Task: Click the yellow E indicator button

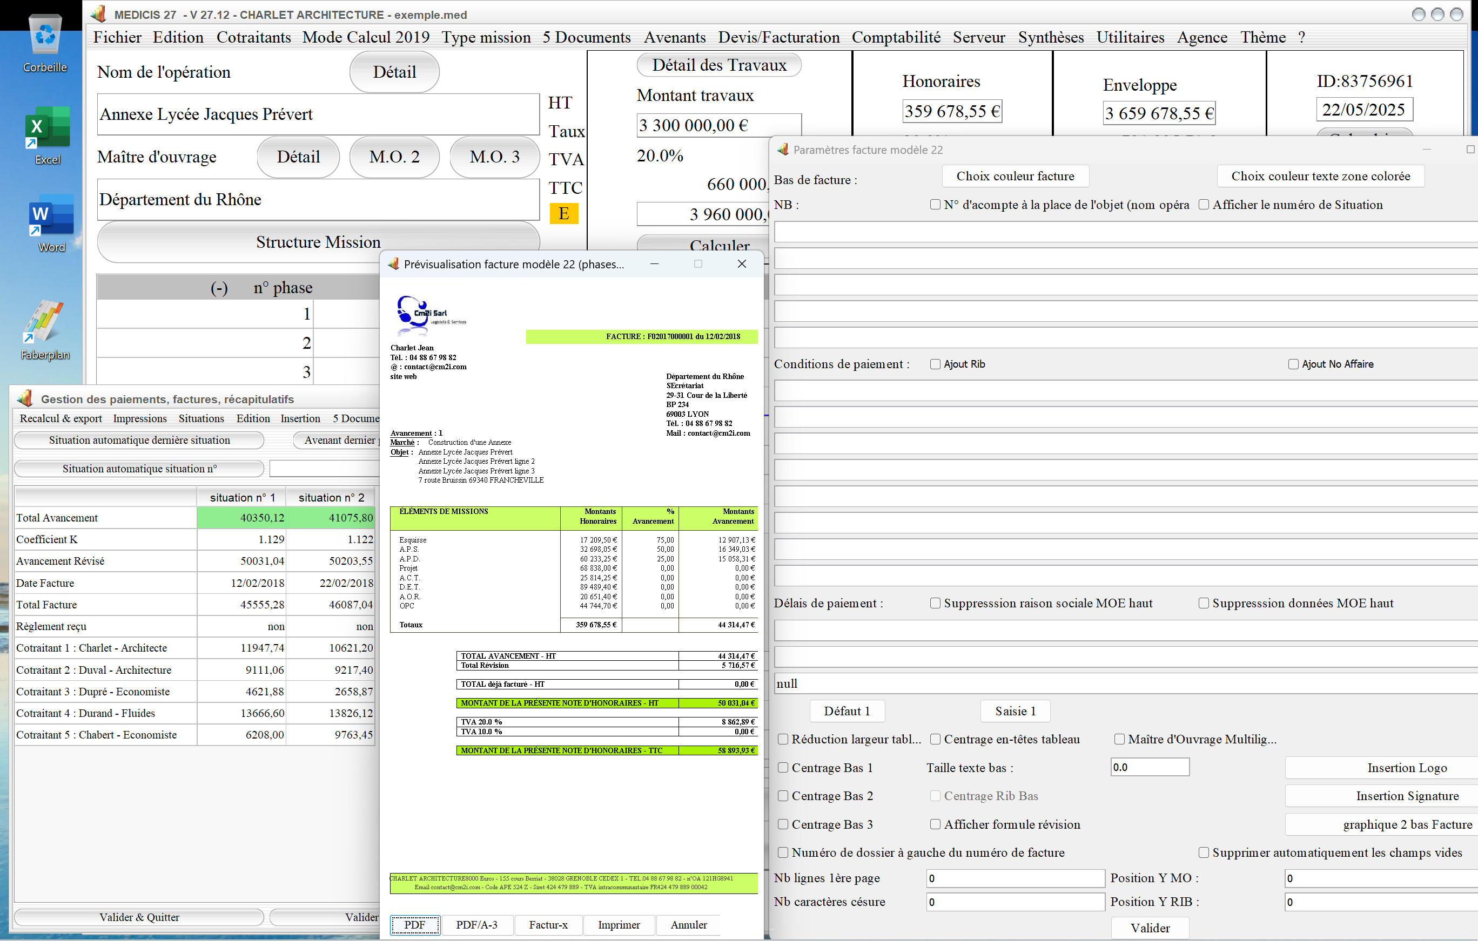Action: click(x=563, y=214)
